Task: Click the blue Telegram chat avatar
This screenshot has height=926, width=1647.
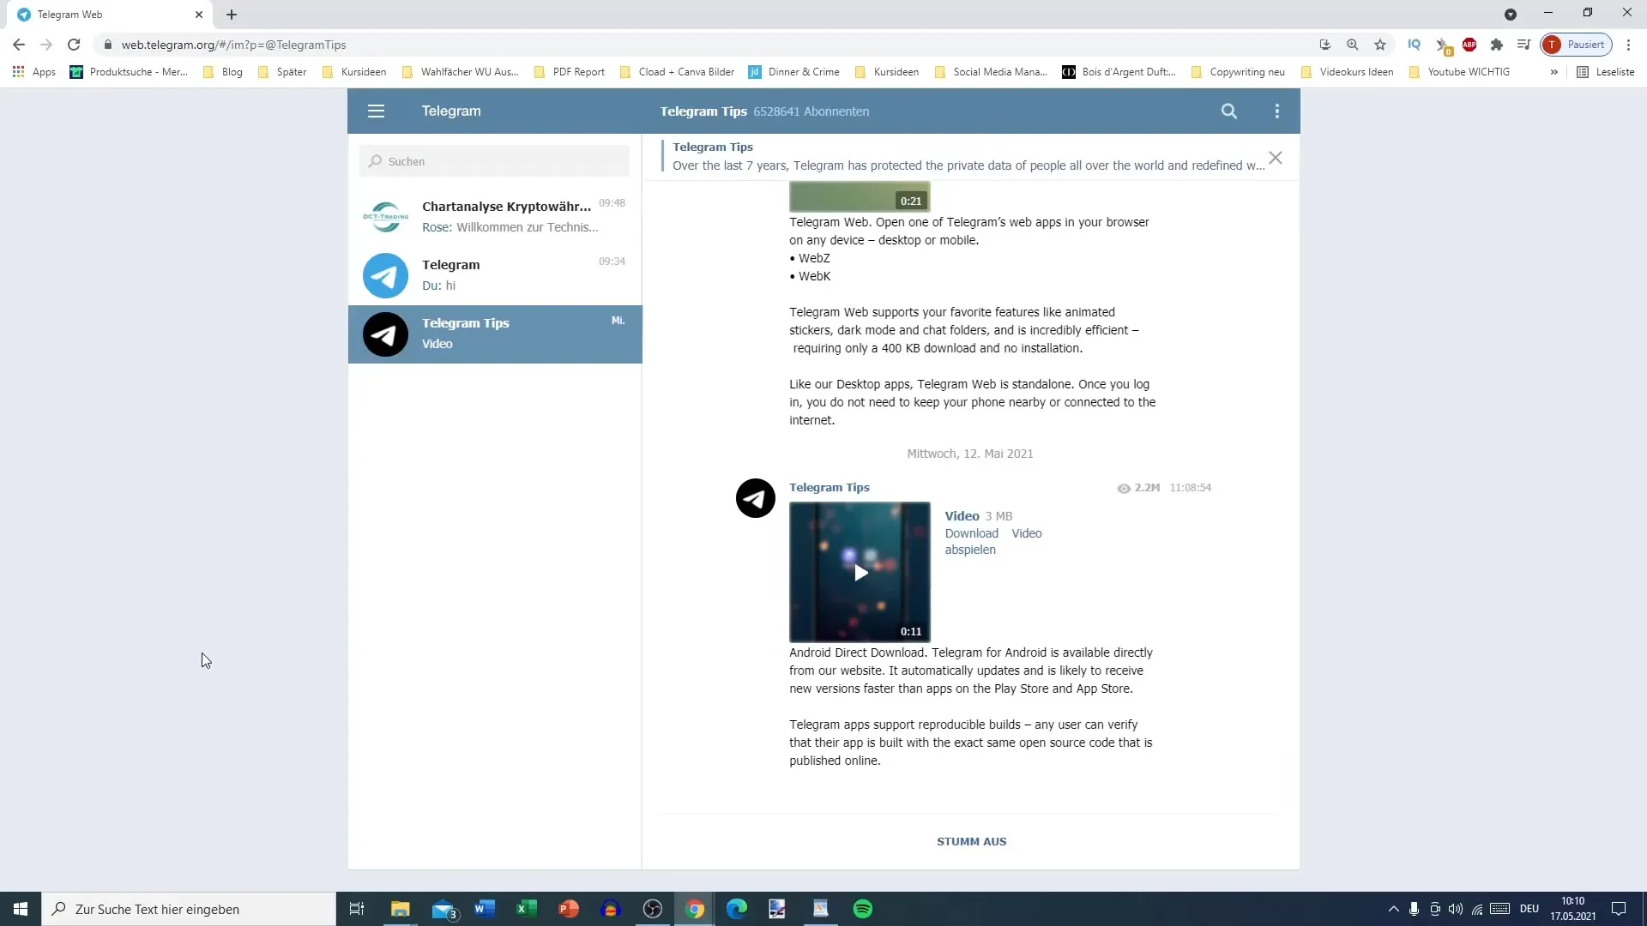Action: pyautogui.click(x=385, y=275)
